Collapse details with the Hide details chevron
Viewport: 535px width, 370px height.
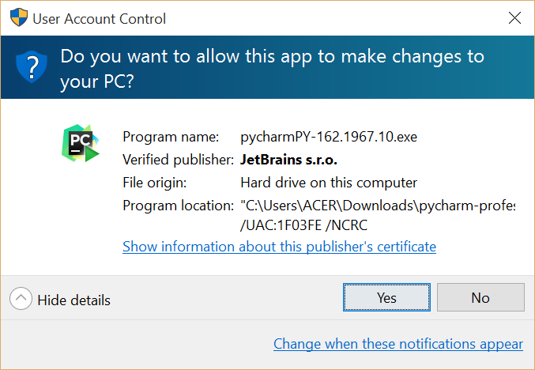(21, 298)
